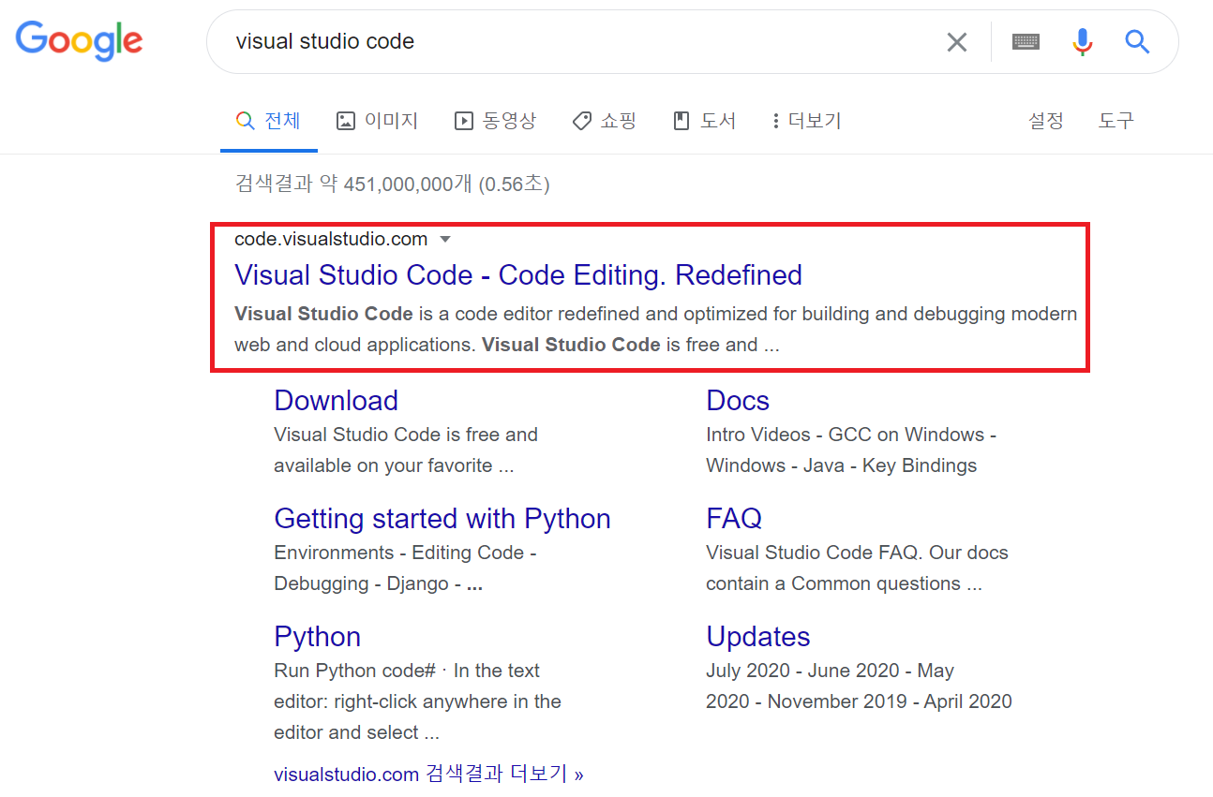Click into the search box text
This screenshot has height=797, width=1213.
pos(324,42)
